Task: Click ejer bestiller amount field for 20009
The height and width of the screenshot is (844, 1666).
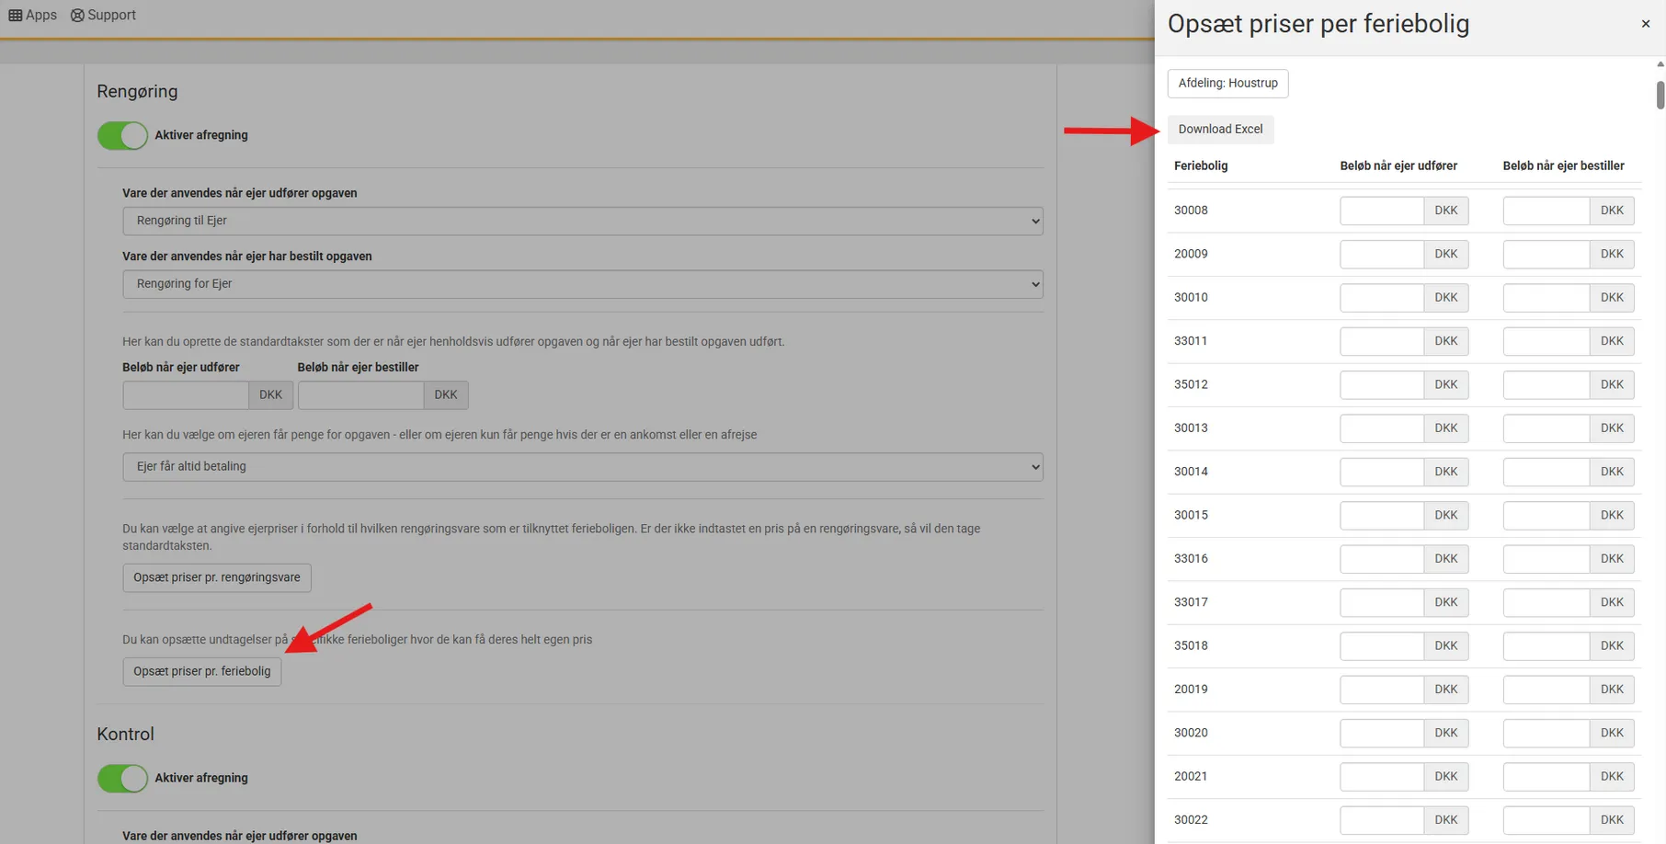Action: pos(1546,255)
